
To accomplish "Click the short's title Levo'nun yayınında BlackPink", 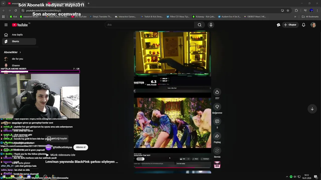I will pos(82,162).
